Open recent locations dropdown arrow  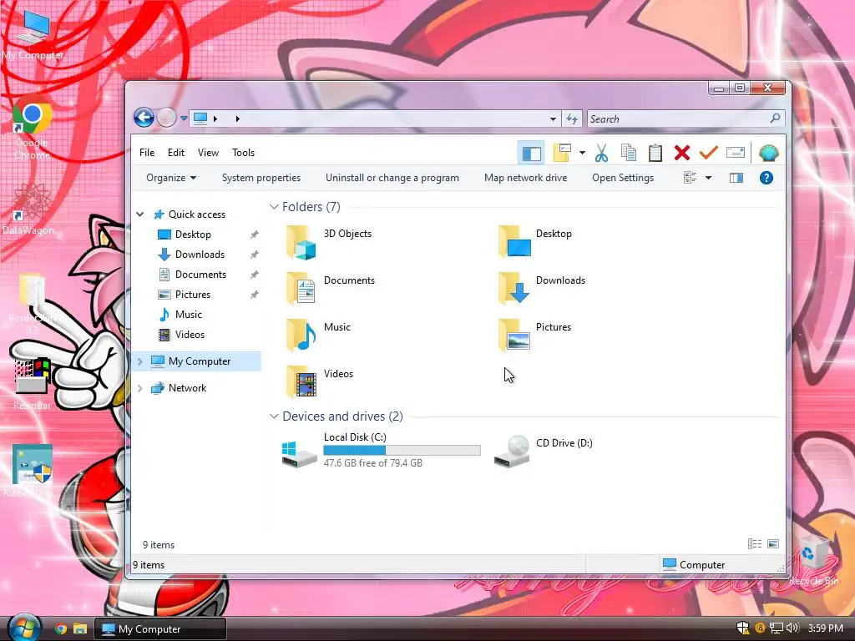(x=184, y=119)
